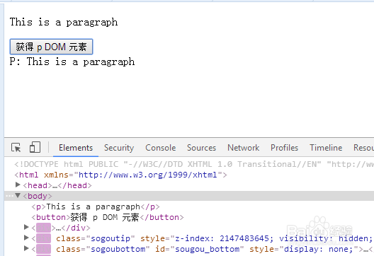The width and height of the screenshot is (374, 256).
Task: Click the sougou_bottom id attribute value
Action: pyautogui.click(x=207, y=249)
